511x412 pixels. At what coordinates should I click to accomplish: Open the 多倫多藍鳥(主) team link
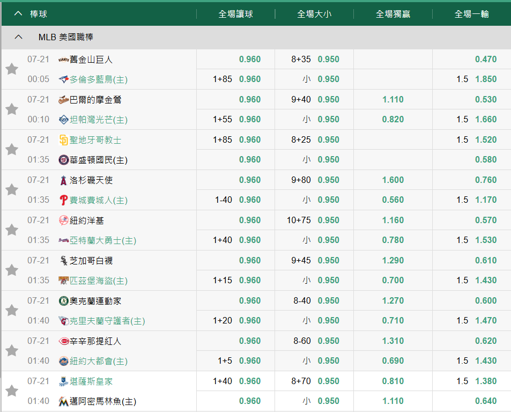[99, 79]
